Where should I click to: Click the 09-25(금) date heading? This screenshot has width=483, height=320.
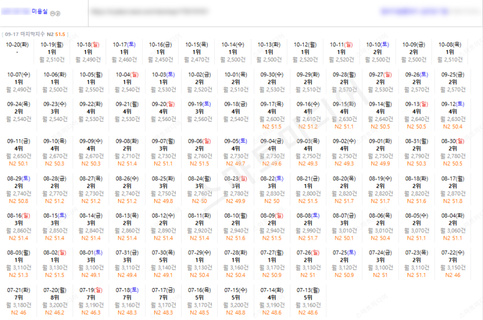pos(453,74)
